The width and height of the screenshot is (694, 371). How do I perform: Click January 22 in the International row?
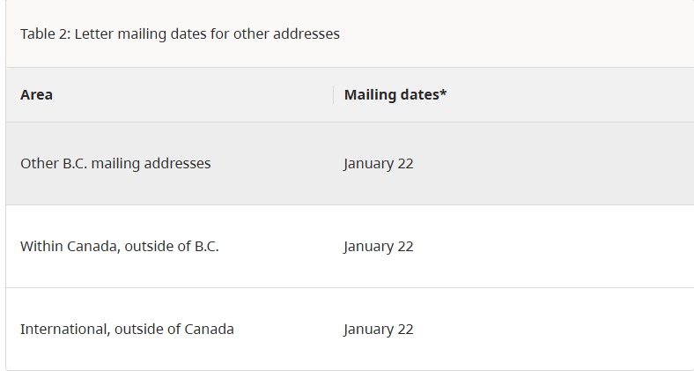point(379,330)
